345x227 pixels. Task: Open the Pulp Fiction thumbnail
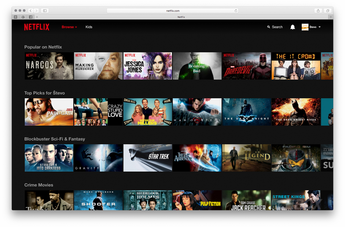click(x=197, y=200)
